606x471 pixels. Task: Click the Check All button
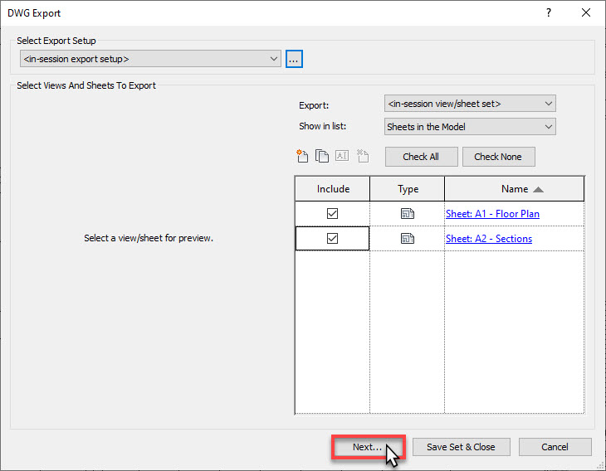pyautogui.click(x=421, y=157)
